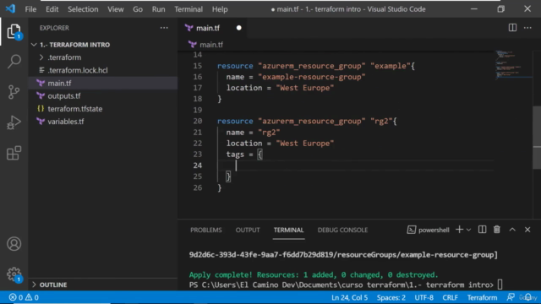541x304 pixels.
Task: Open the Search view
Action: click(x=14, y=62)
